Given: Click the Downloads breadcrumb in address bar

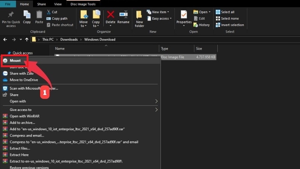Looking at the screenshot, I should [69, 39].
